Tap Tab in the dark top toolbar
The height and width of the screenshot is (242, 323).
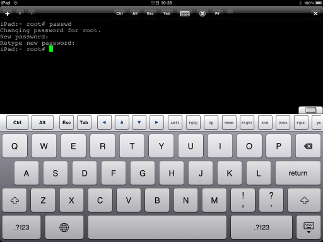(x=167, y=14)
